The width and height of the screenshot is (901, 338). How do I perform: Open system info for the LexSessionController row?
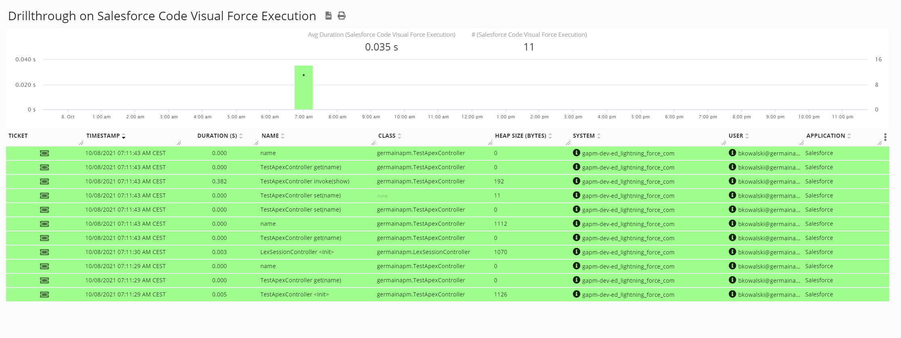576,252
